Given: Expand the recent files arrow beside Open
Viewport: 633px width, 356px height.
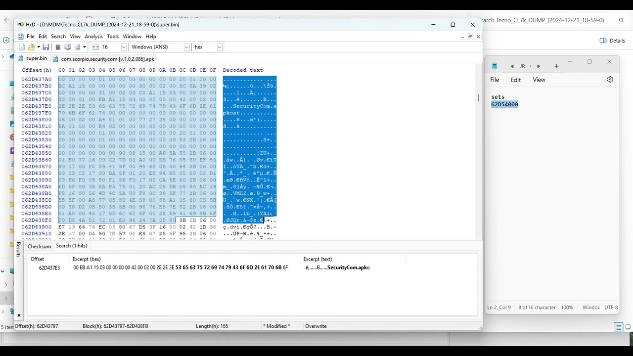Looking at the screenshot, I should [38, 47].
